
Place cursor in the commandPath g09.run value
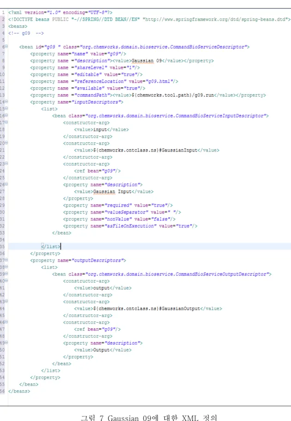(x=172, y=95)
